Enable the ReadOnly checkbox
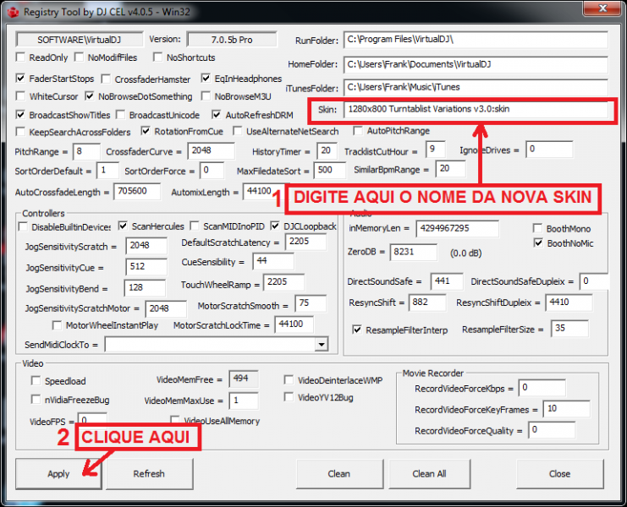This screenshot has width=627, height=507. tap(20, 57)
